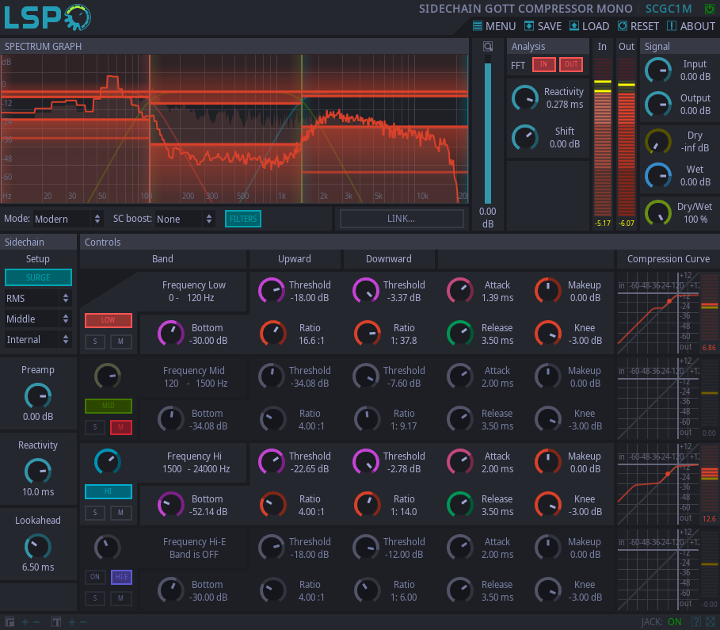Open the ABOUT icon in top bar
The height and width of the screenshot is (630, 720).
tap(672, 25)
